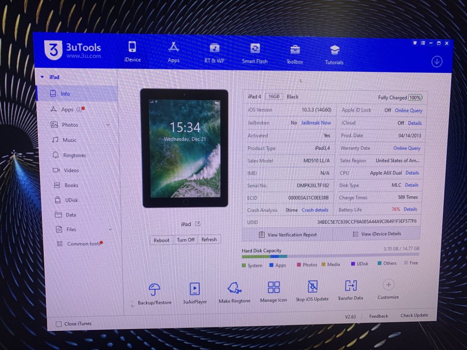Image resolution: width=467 pixels, height=350 pixels.
Task: Click Jailbreak Now link
Action: [x=316, y=123]
